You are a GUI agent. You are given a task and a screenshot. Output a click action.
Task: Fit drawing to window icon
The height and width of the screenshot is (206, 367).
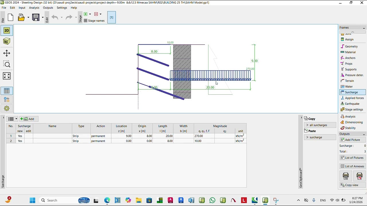7,76
